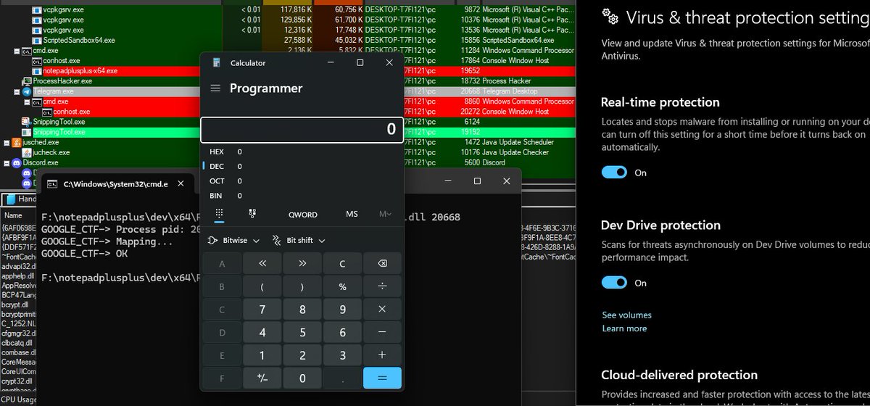Screen dimensions: 870x406
Task: Collapse the Telegram.exe process tree
Action: 17,92
